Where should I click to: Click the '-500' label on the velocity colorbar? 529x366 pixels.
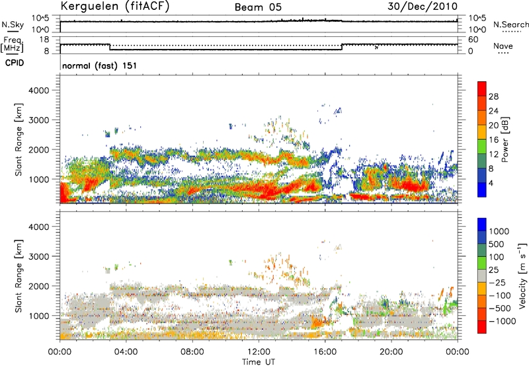[x=500, y=309]
